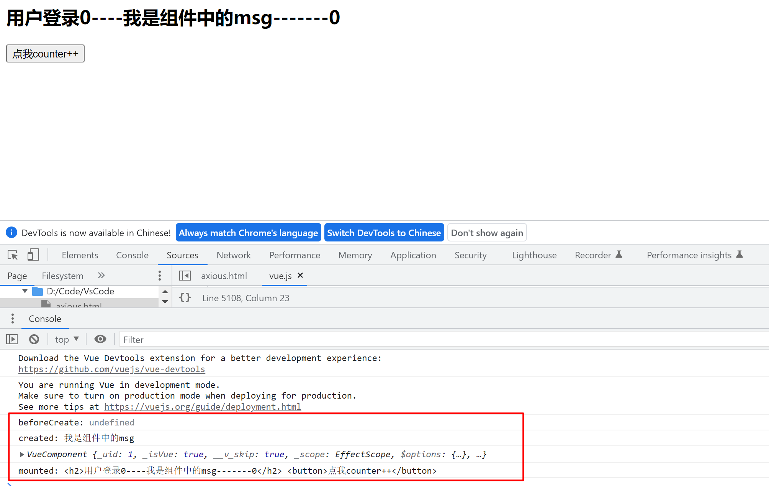Open the console drawer three-dot menu
The image size is (769, 486).
pyautogui.click(x=13, y=319)
